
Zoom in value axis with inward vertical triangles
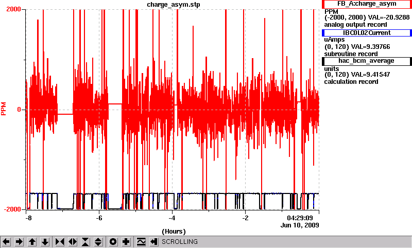85,242
